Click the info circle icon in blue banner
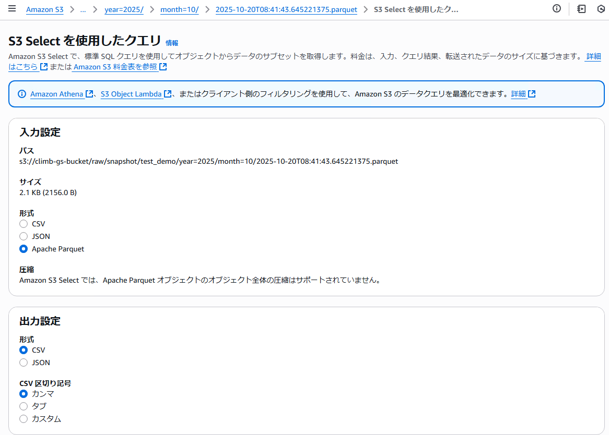The image size is (609, 435). [x=22, y=94]
